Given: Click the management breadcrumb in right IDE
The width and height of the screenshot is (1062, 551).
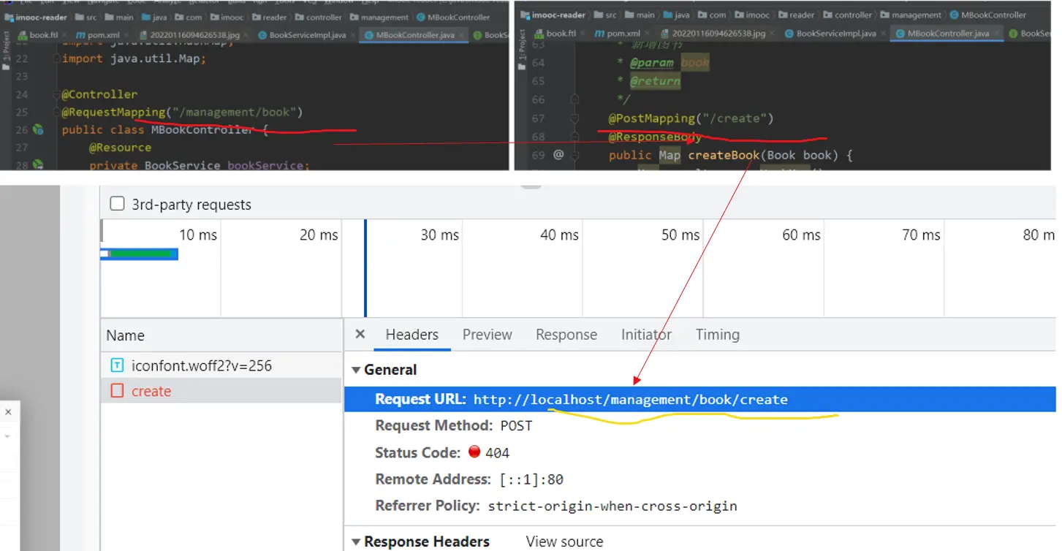Looking at the screenshot, I should (911, 15).
